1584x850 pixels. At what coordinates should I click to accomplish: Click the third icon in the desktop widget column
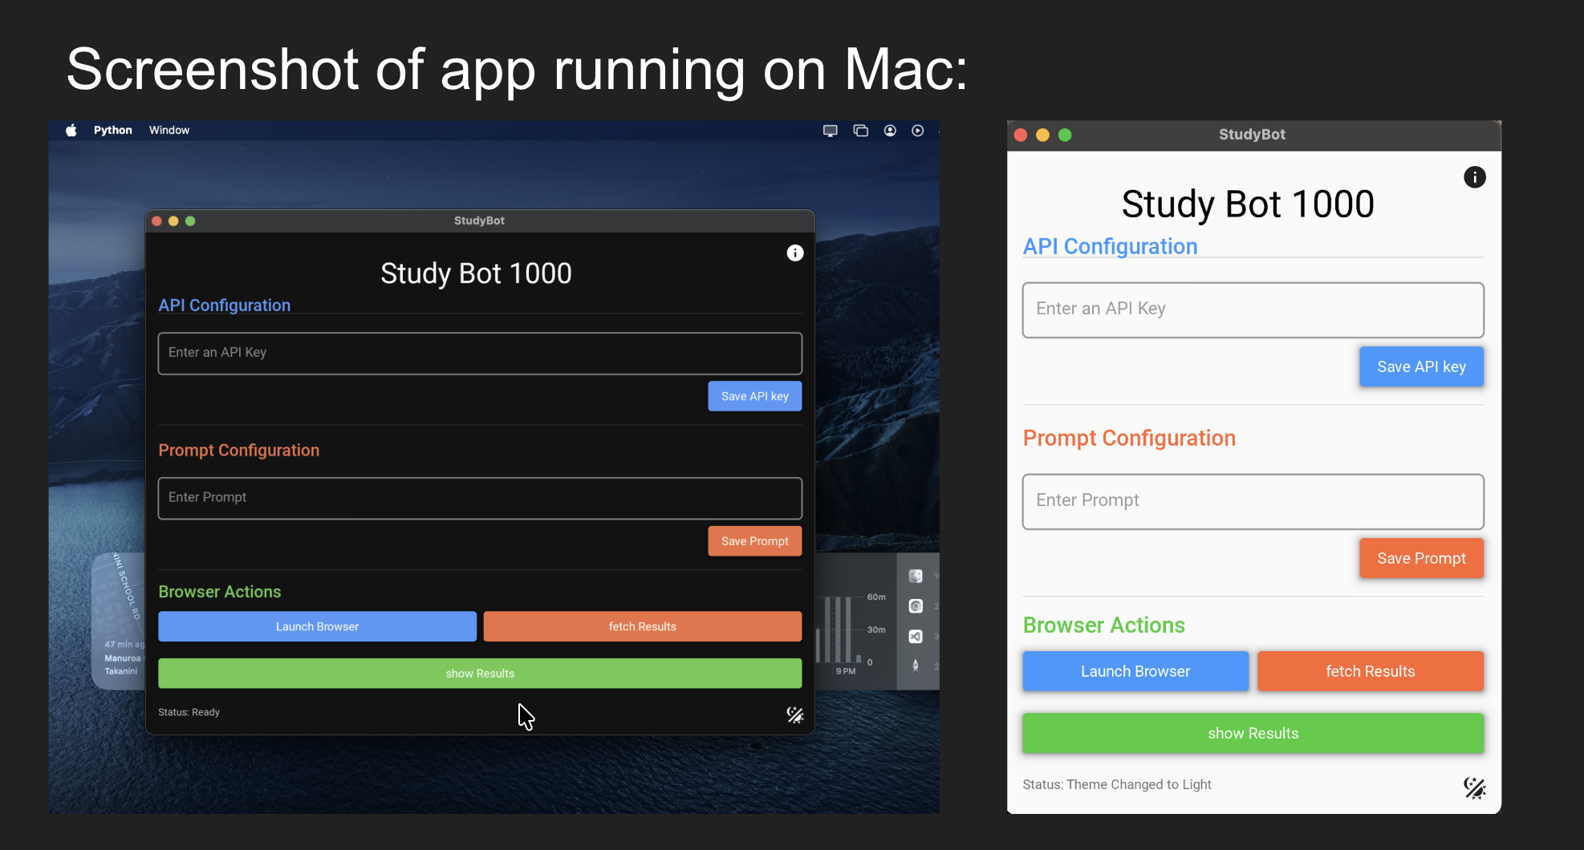click(916, 636)
